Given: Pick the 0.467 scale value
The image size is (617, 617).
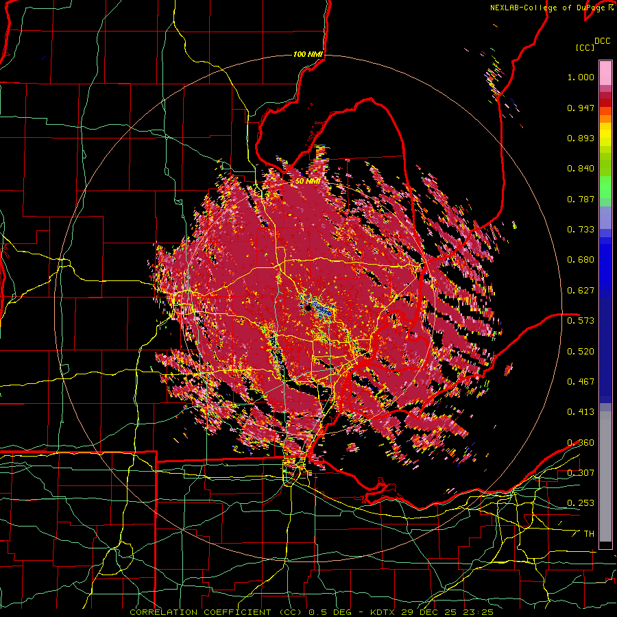Looking at the screenshot, I should tap(581, 382).
